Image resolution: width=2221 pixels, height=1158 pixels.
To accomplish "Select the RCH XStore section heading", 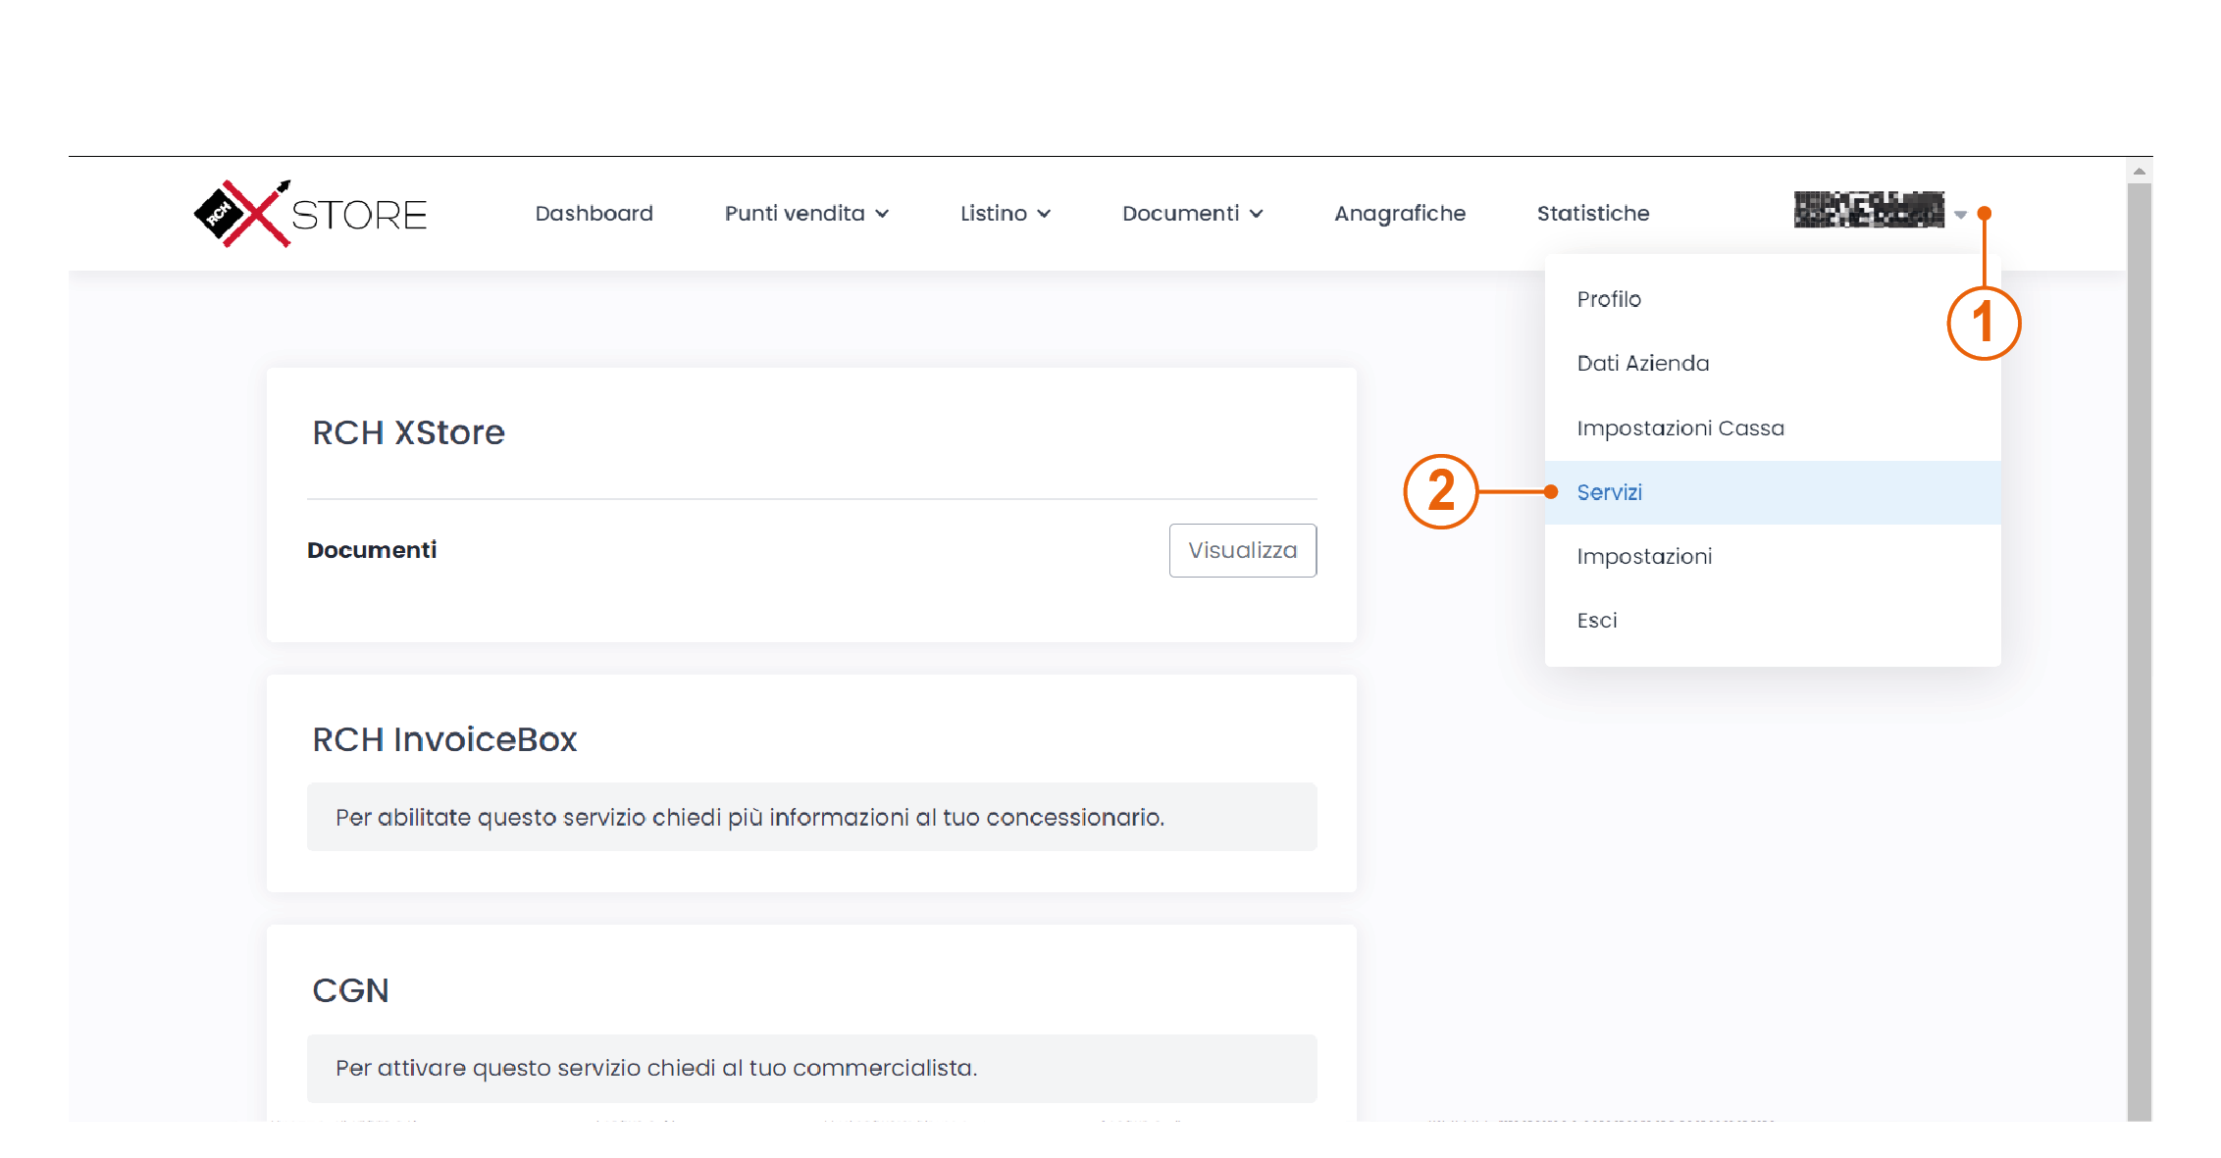I will (408, 432).
